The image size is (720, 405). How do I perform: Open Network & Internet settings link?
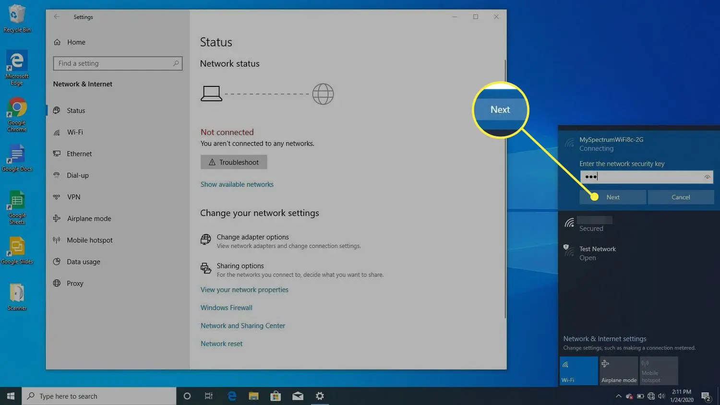pos(605,339)
